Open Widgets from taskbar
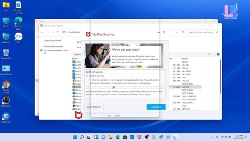Viewport: 250px width, 141px height. tap(96, 137)
